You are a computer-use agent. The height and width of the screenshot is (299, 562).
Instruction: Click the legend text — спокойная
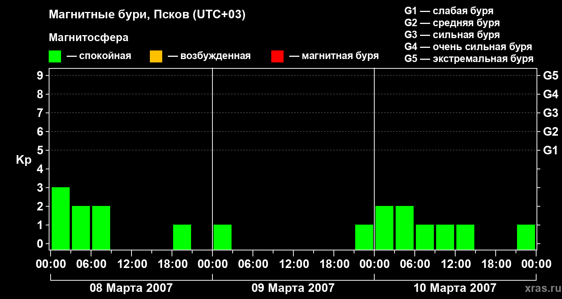click(x=99, y=56)
